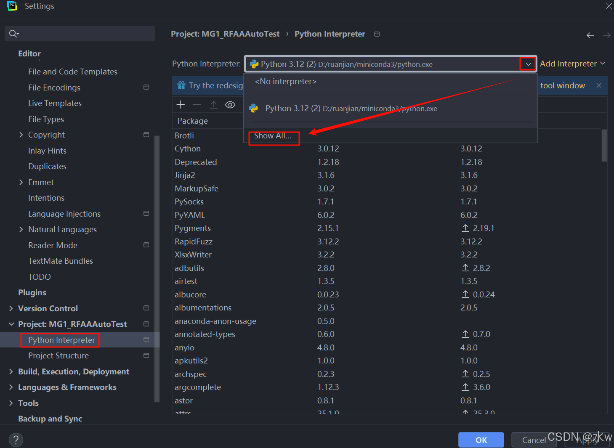Open the Python Interpreter settings page
This screenshot has height=448, width=614.
pyautogui.click(x=61, y=340)
